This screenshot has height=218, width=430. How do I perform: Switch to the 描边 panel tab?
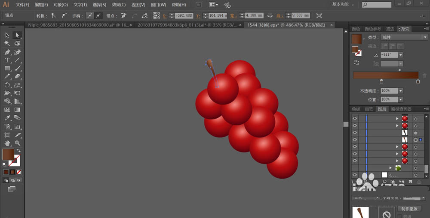click(x=390, y=29)
